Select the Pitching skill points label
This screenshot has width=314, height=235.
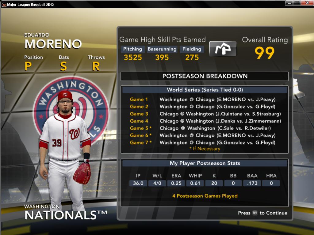132,49
